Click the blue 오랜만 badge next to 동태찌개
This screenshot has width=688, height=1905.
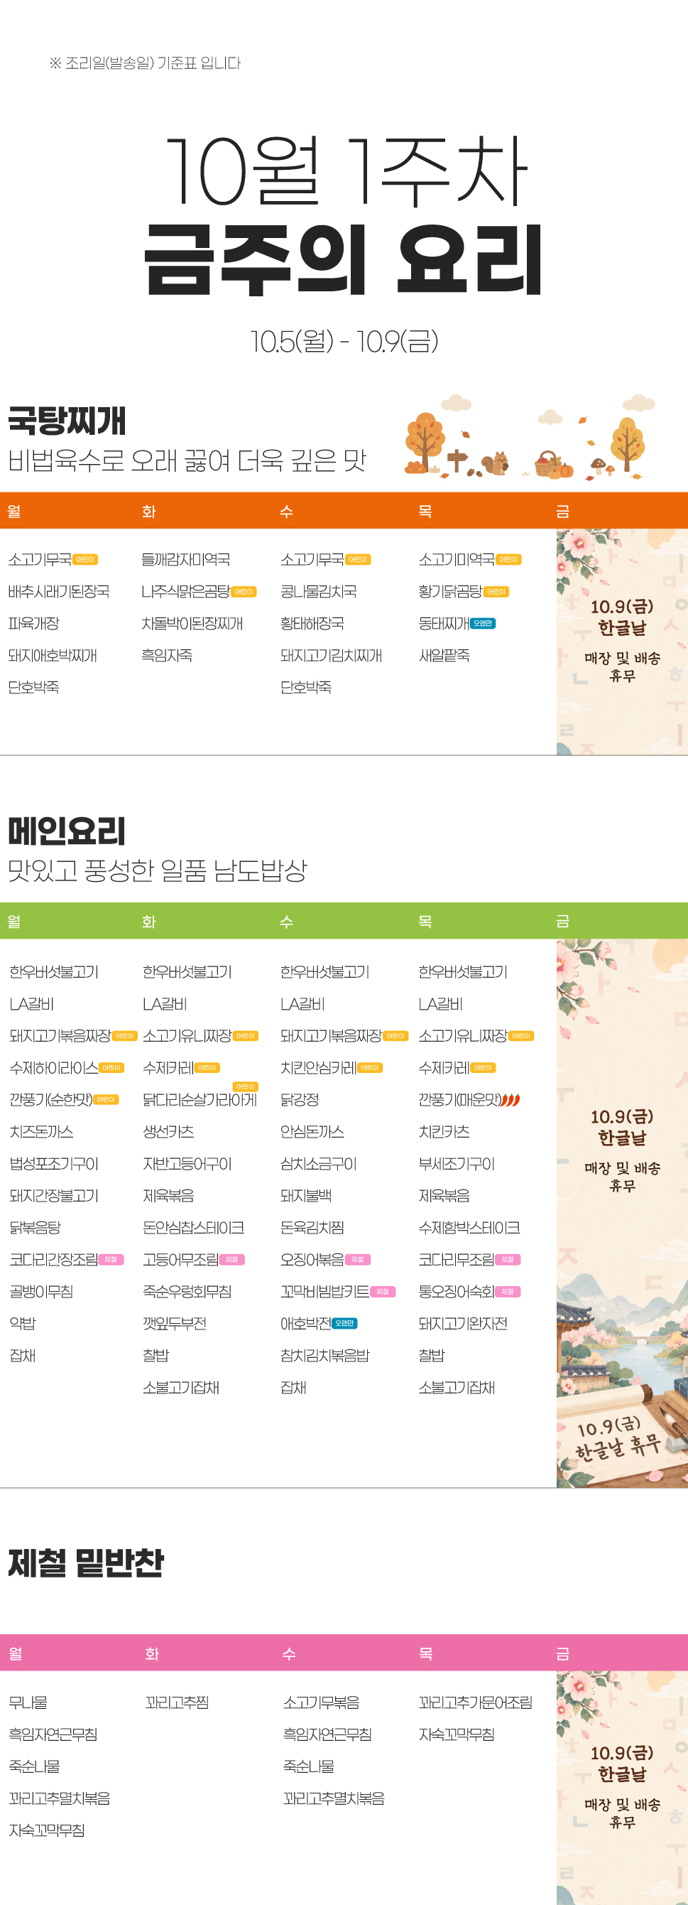(x=484, y=623)
